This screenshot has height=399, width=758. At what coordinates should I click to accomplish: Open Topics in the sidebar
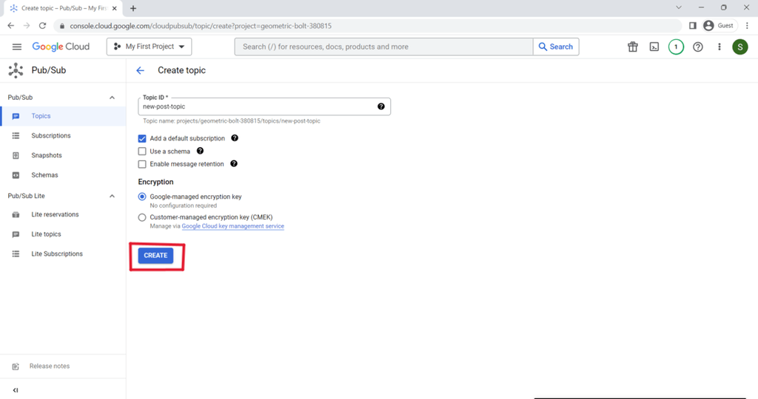pyautogui.click(x=63, y=116)
